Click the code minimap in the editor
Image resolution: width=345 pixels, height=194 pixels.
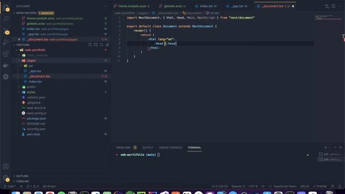coord(328,17)
